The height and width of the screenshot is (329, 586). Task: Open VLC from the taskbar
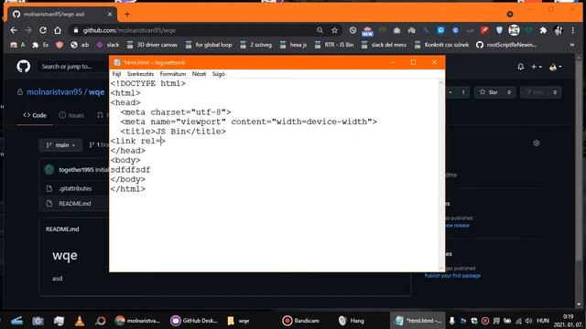tap(80, 321)
